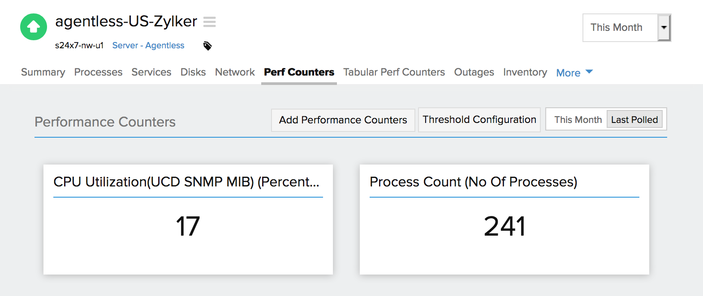Go to the Services tab
The image size is (703, 296).
click(151, 72)
